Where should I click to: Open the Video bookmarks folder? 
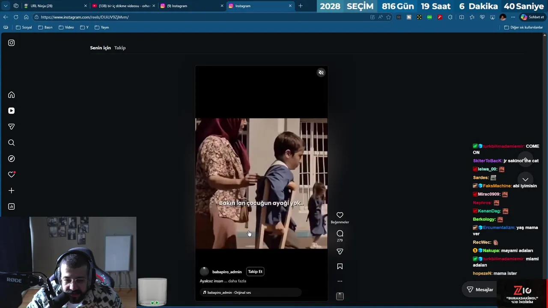pyautogui.click(x=66, y=27)
